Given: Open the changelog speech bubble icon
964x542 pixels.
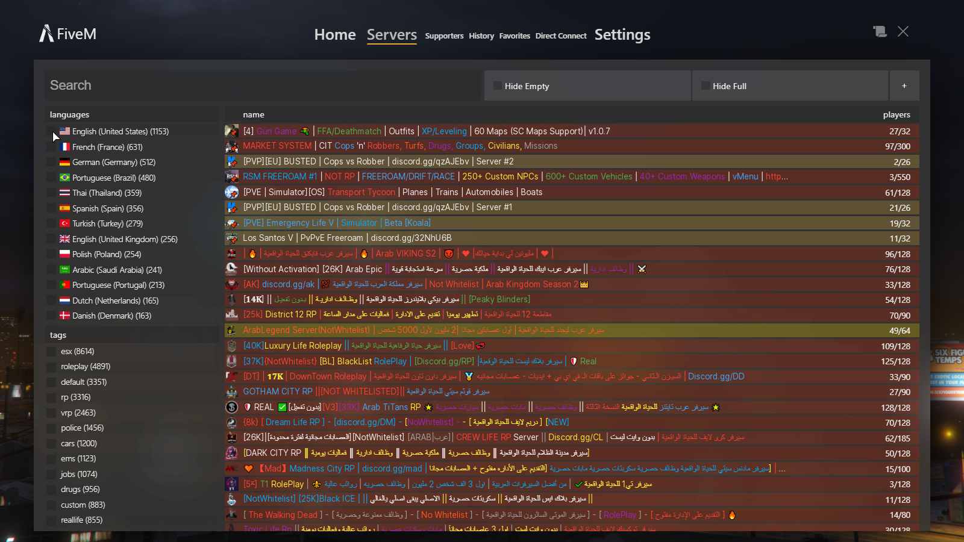Looking at the screenshot, I should click(x=880, y=31).
